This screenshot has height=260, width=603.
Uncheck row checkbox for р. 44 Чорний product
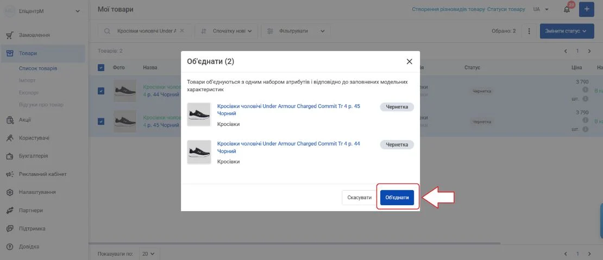[x=101, y=91]
